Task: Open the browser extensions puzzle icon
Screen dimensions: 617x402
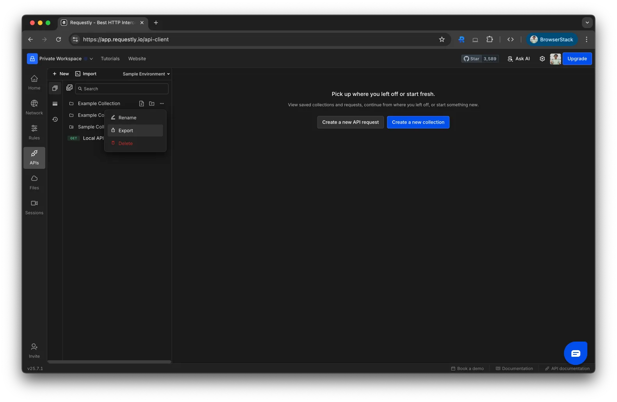Action: [x=489, y=39]
